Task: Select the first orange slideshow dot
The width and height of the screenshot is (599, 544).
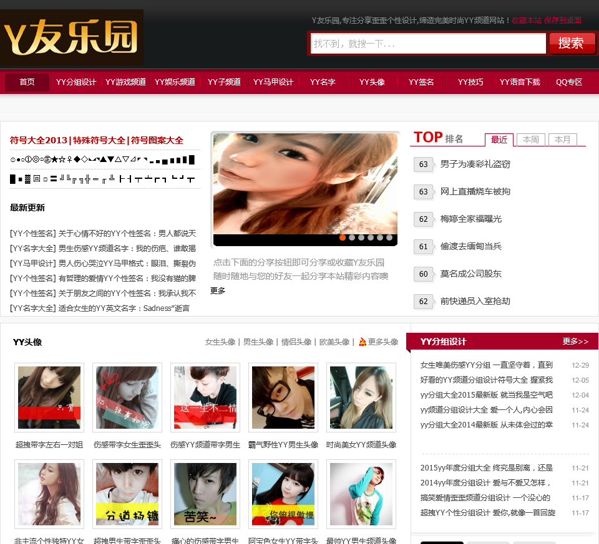Action: 343,237
